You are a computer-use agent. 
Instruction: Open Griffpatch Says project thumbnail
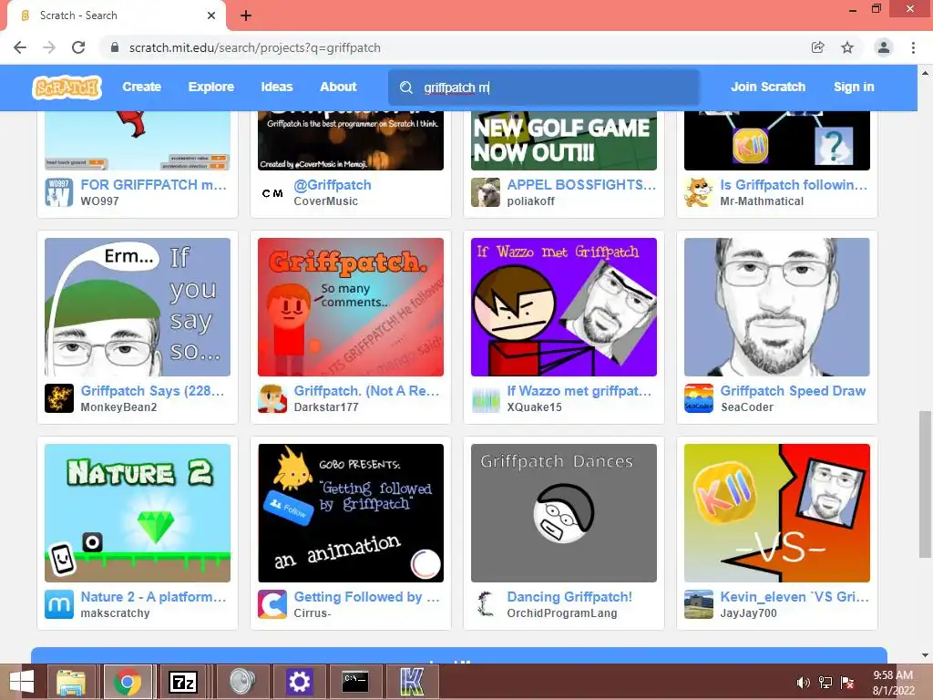click(x=138, y=307)
